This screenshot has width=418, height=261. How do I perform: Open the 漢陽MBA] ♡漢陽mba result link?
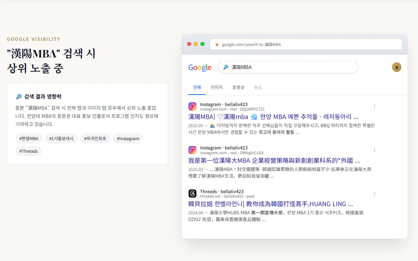(273, 117)
